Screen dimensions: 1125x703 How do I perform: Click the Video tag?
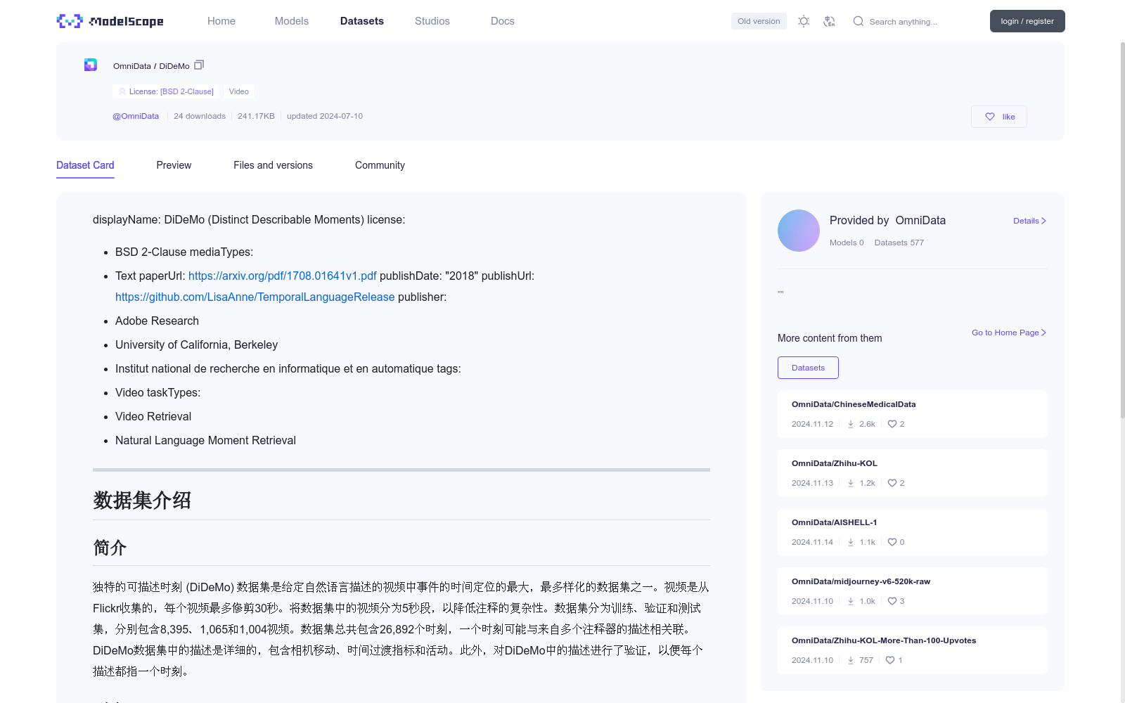[x=239, y=91]
